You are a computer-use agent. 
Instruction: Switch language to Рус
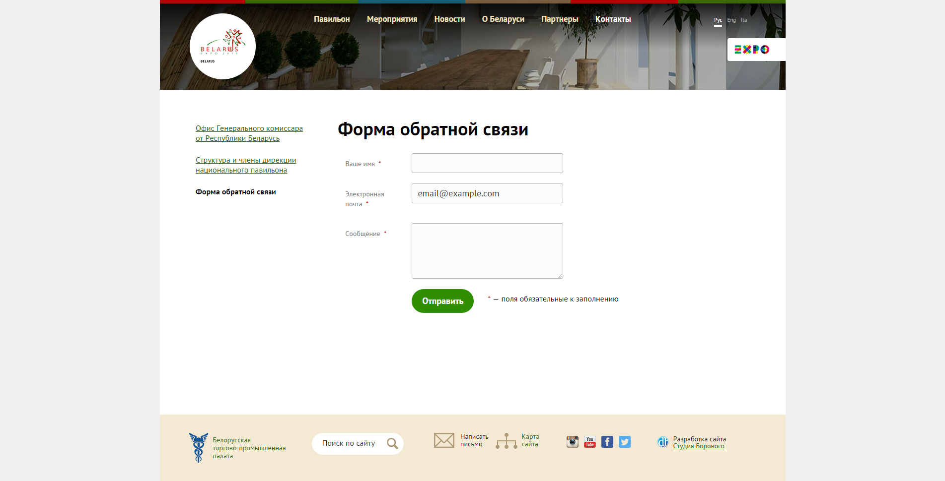tap(718, 20)
